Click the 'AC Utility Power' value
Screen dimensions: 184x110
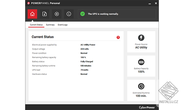pos(88,45)
